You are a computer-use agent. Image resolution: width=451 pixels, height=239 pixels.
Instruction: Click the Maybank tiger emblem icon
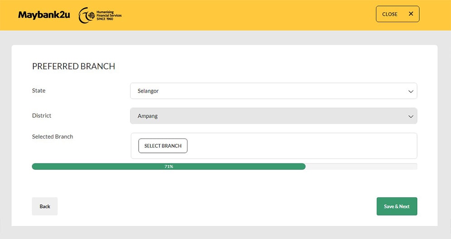click(85, 15)
